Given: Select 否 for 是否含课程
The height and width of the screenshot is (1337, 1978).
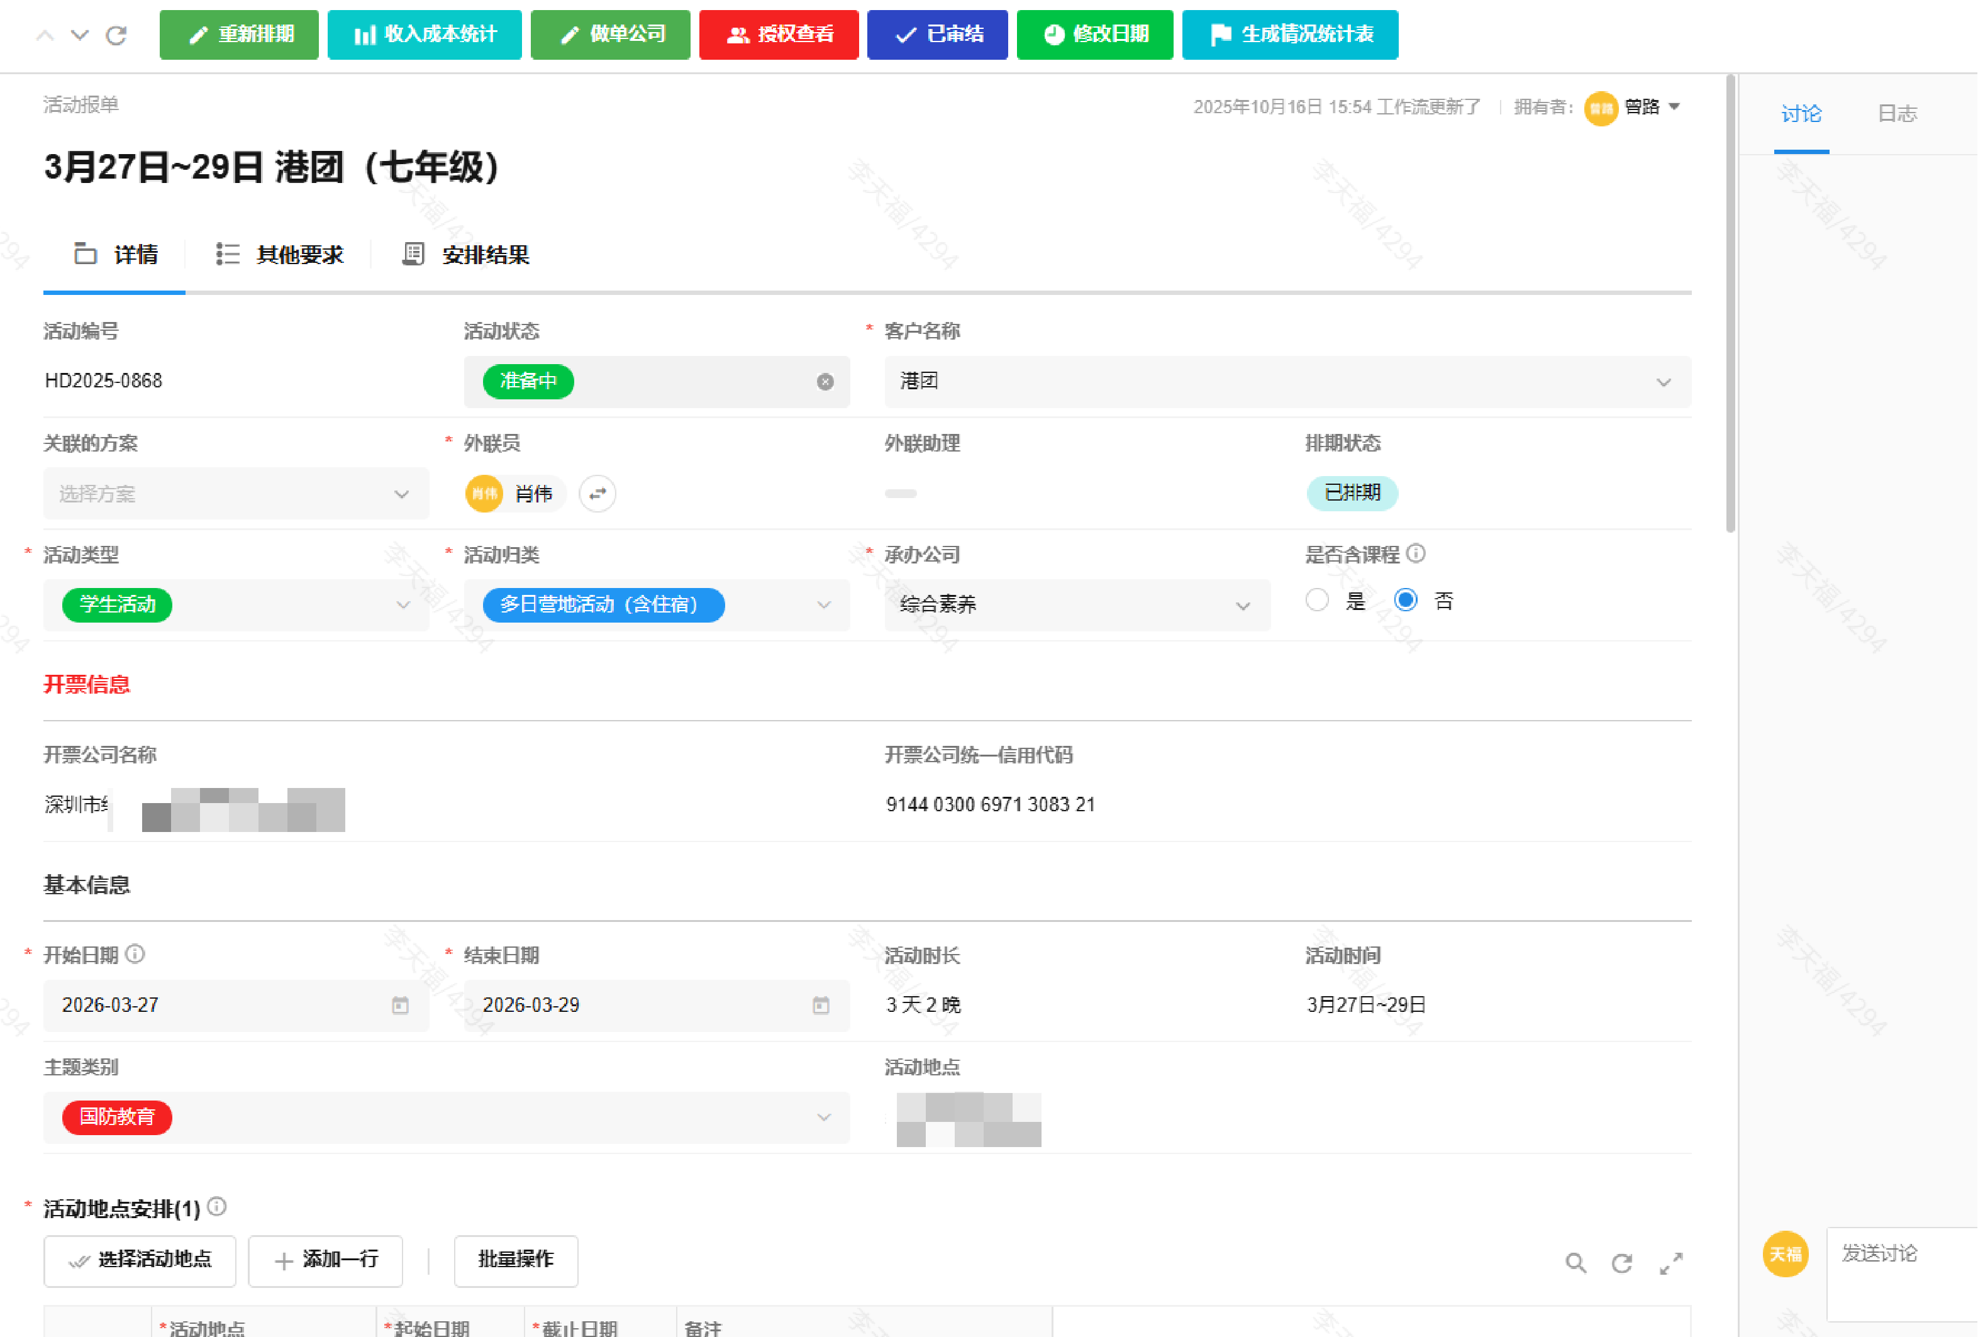Looking at the screenshot, I should pos(1405,601).
